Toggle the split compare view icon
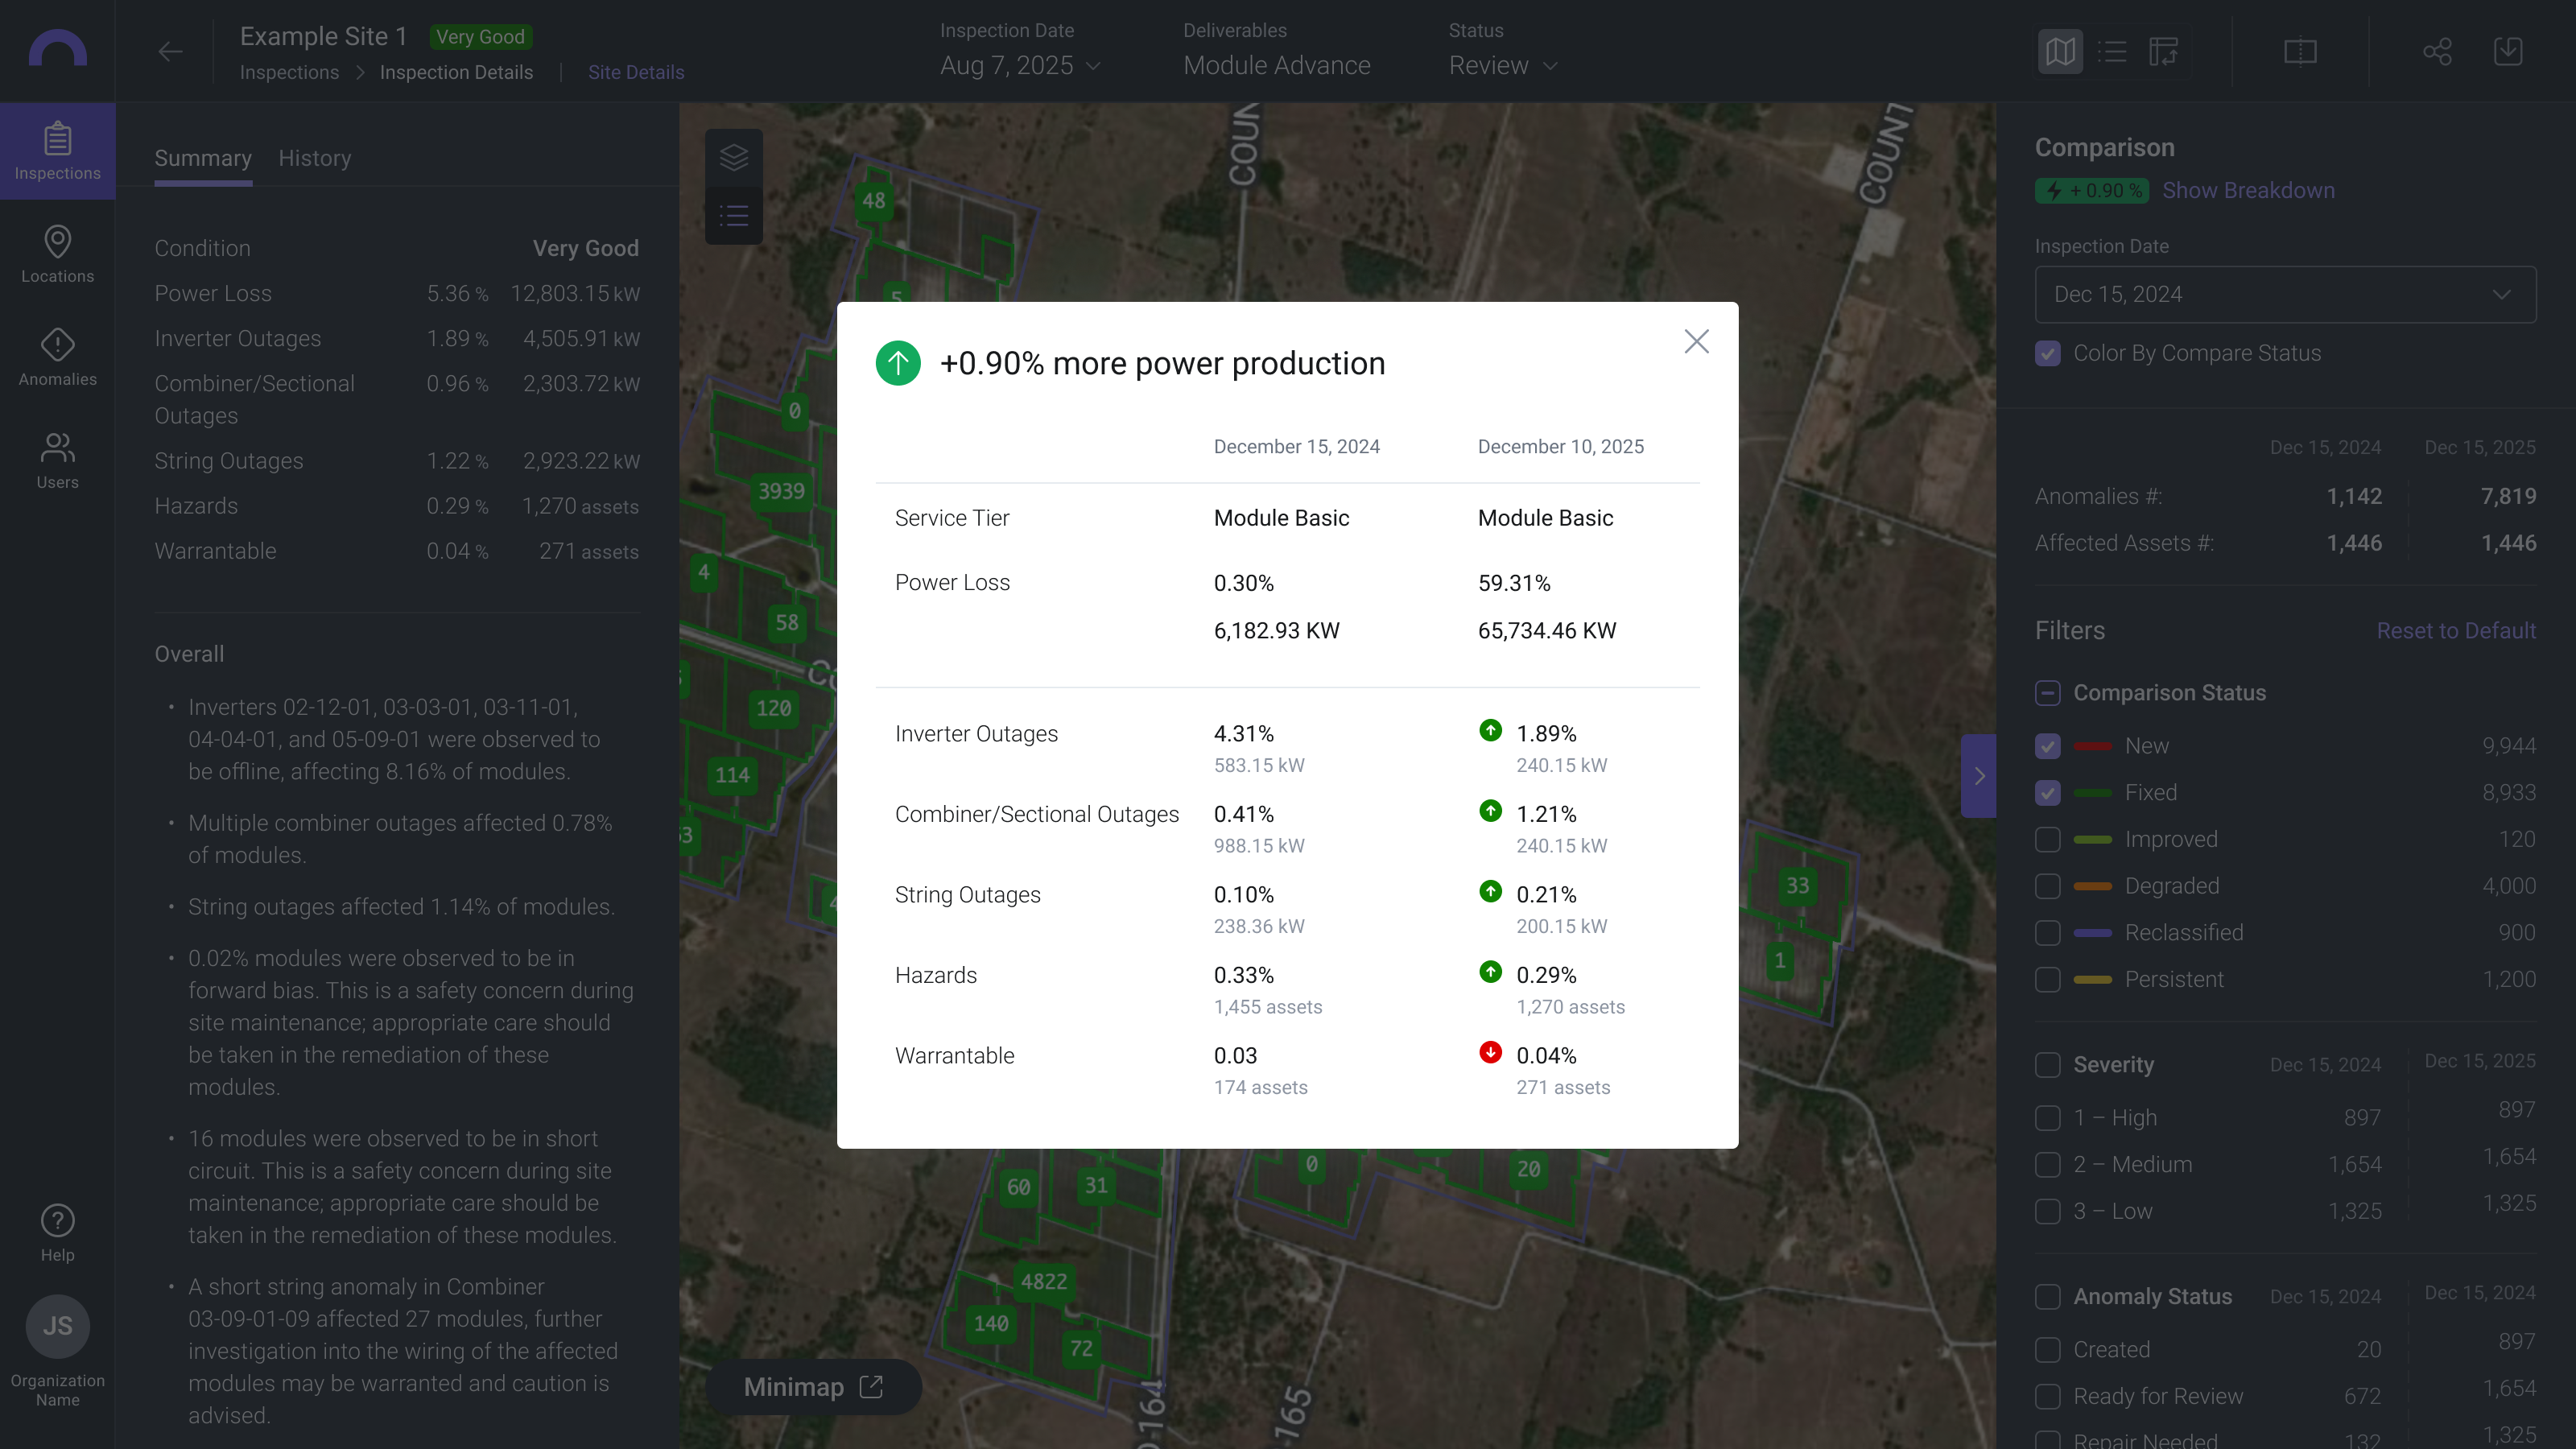2576x1449 pixels. pos(2300,51)
